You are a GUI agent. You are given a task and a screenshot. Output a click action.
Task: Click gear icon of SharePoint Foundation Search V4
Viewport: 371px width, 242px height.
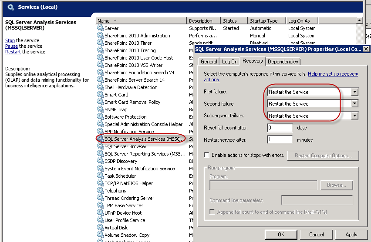point(100,72)
